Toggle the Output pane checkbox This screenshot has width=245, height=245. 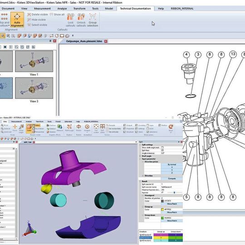124,125
